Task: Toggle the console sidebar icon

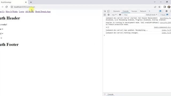Action: point(105,15)
